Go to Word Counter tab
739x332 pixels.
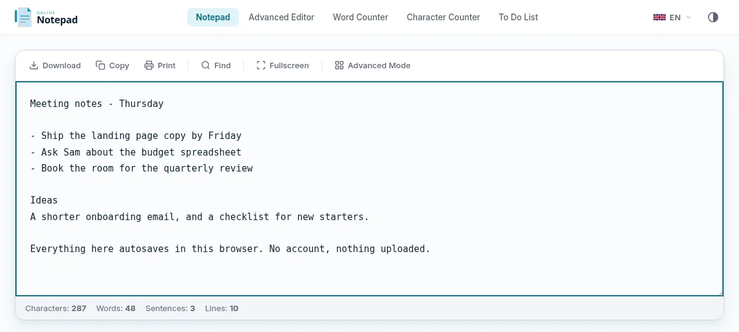click(360, 17)
